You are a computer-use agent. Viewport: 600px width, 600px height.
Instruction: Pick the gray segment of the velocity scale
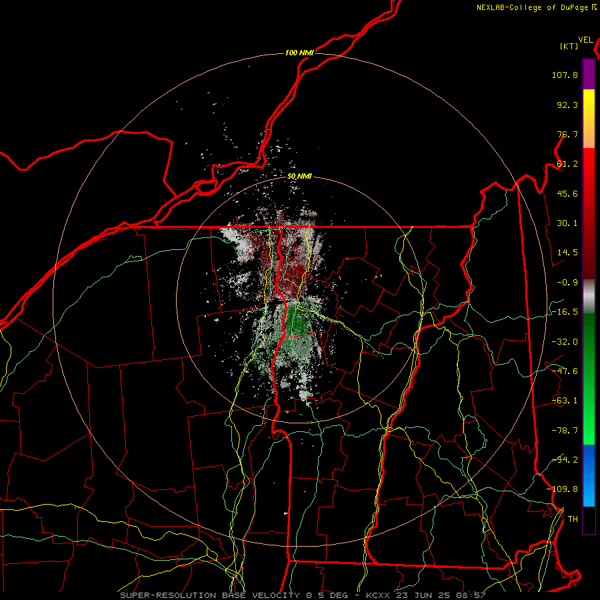(x=589, y=297)
